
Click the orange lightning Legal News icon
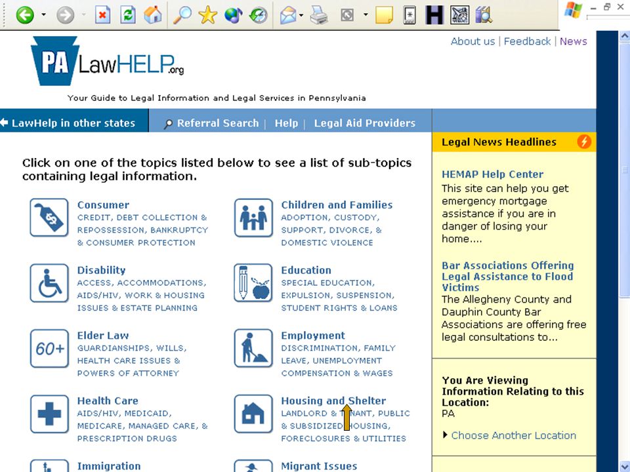(x=584, y=142)
